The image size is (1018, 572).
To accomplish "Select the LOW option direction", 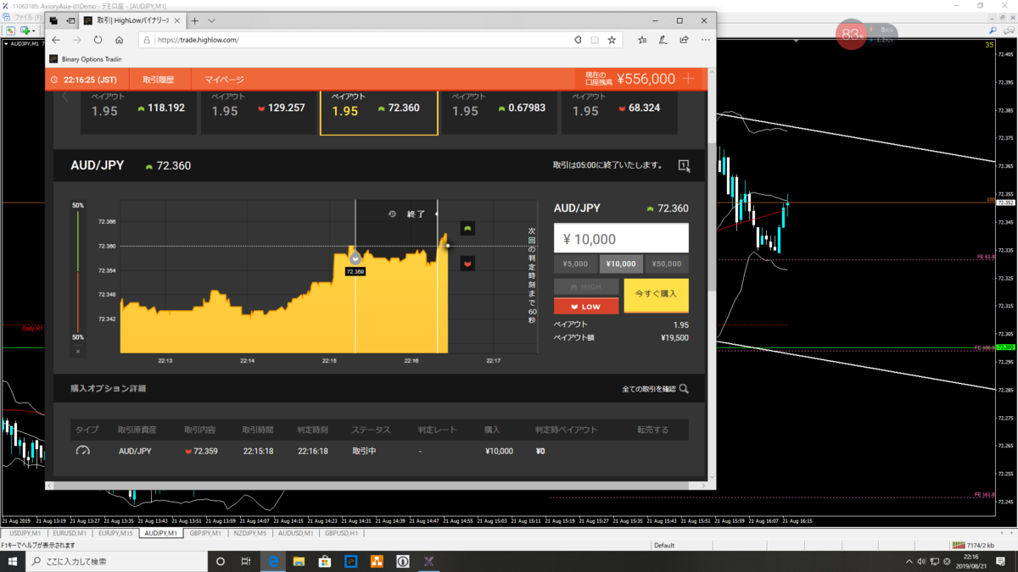I will [x=586, y=306].
